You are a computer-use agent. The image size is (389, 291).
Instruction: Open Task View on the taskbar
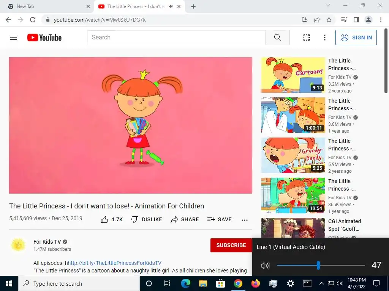pyautogui.click(x=167, y=283)
